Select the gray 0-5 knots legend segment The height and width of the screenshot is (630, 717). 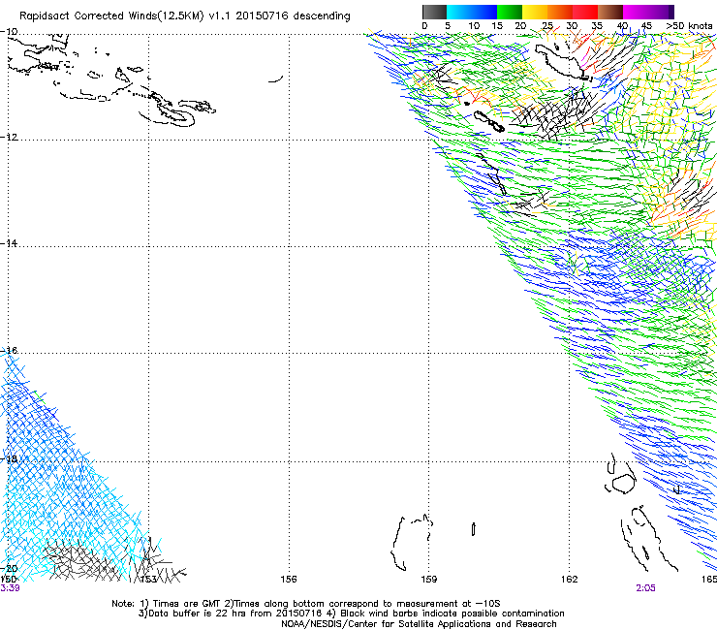pyautogui.click(x=434, y=12)
